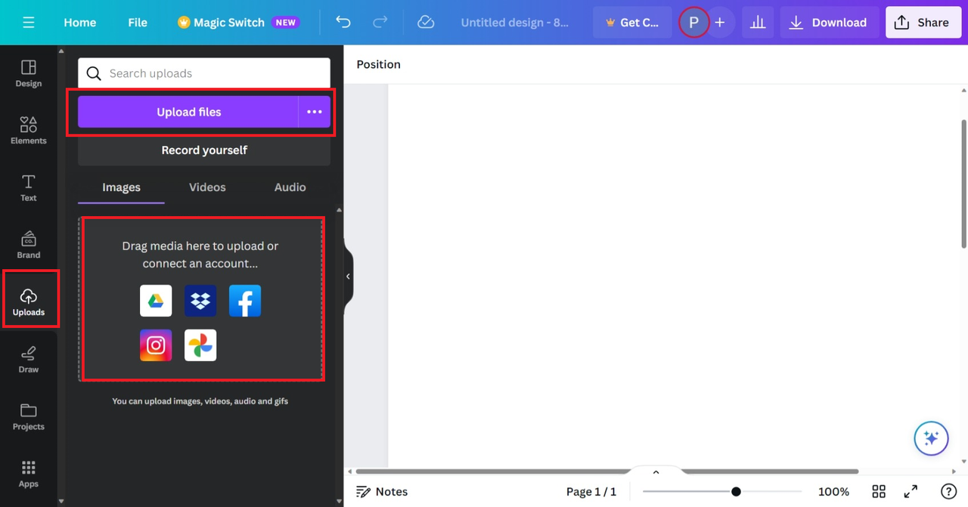The image size is (968, 507).
Task: Open the Apps side panel
Action: tap(29, 475)
